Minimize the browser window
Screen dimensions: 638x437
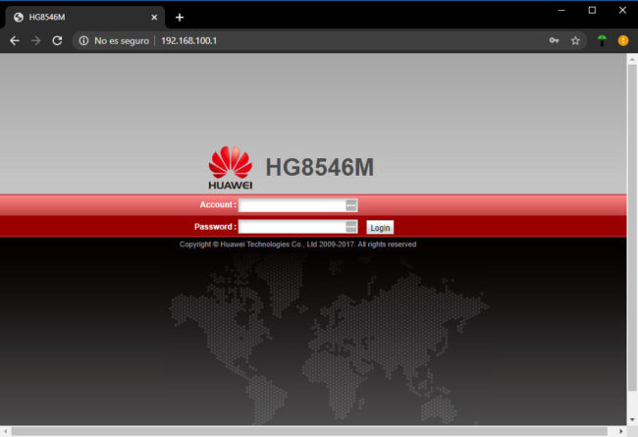[x=561, y=10]
